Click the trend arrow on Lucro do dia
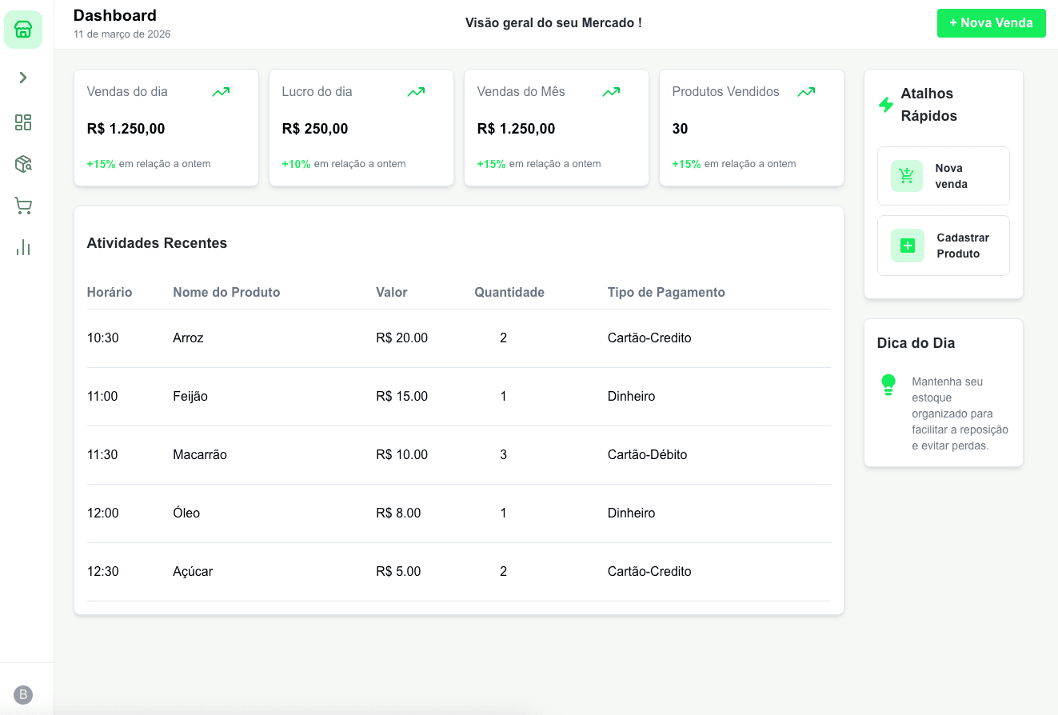 (x=416, y=92)
